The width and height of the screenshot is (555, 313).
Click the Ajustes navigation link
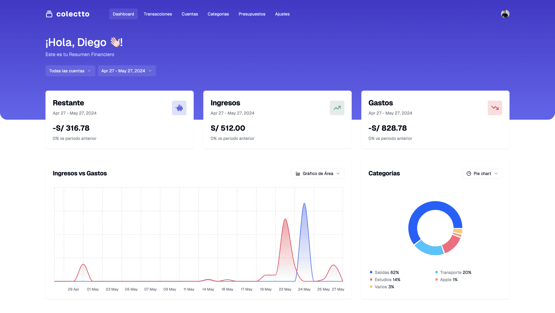[282, 14]
